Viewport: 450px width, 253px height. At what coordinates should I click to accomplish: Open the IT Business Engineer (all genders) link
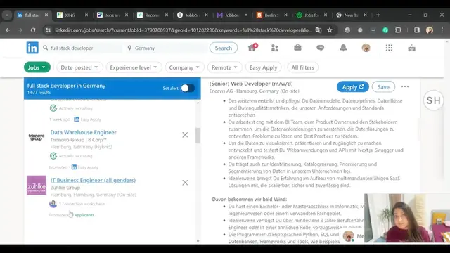[x=93, y=180]
